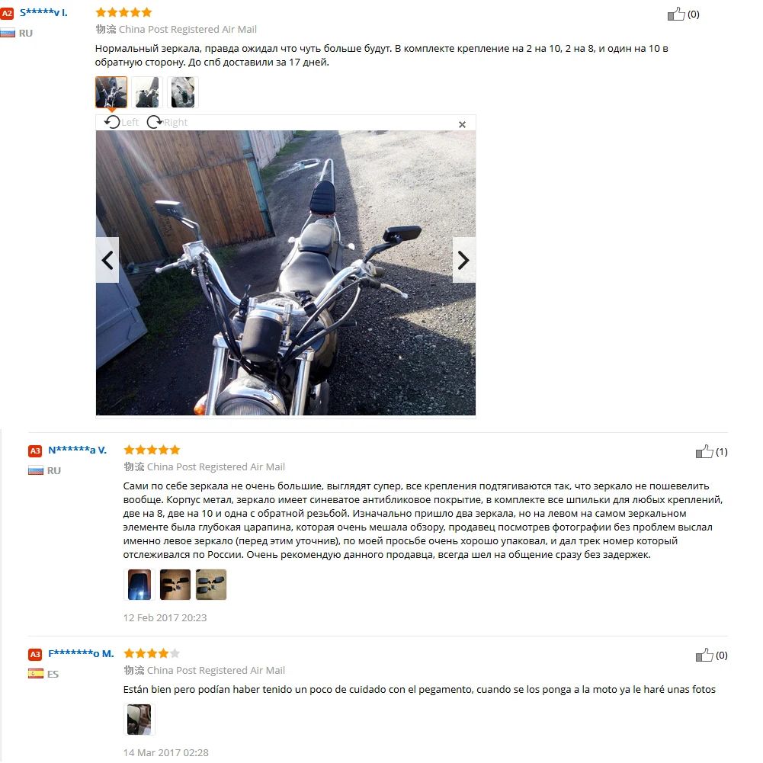
Task: Open reviewer profile F*******o M.
Action: [x=81, y=653]
